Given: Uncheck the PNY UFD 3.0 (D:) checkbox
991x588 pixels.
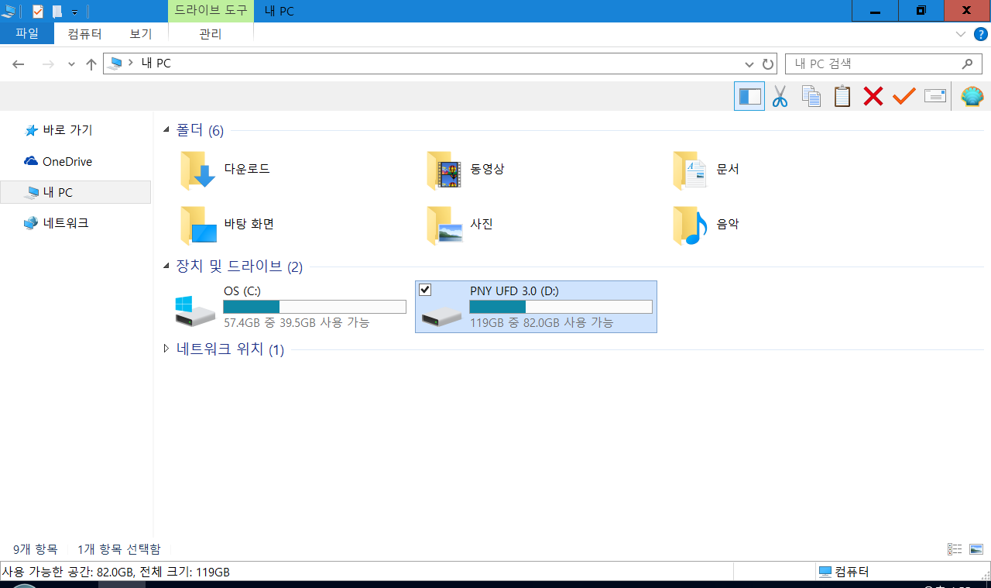Looking at the screenshot, I should [425, 290].
